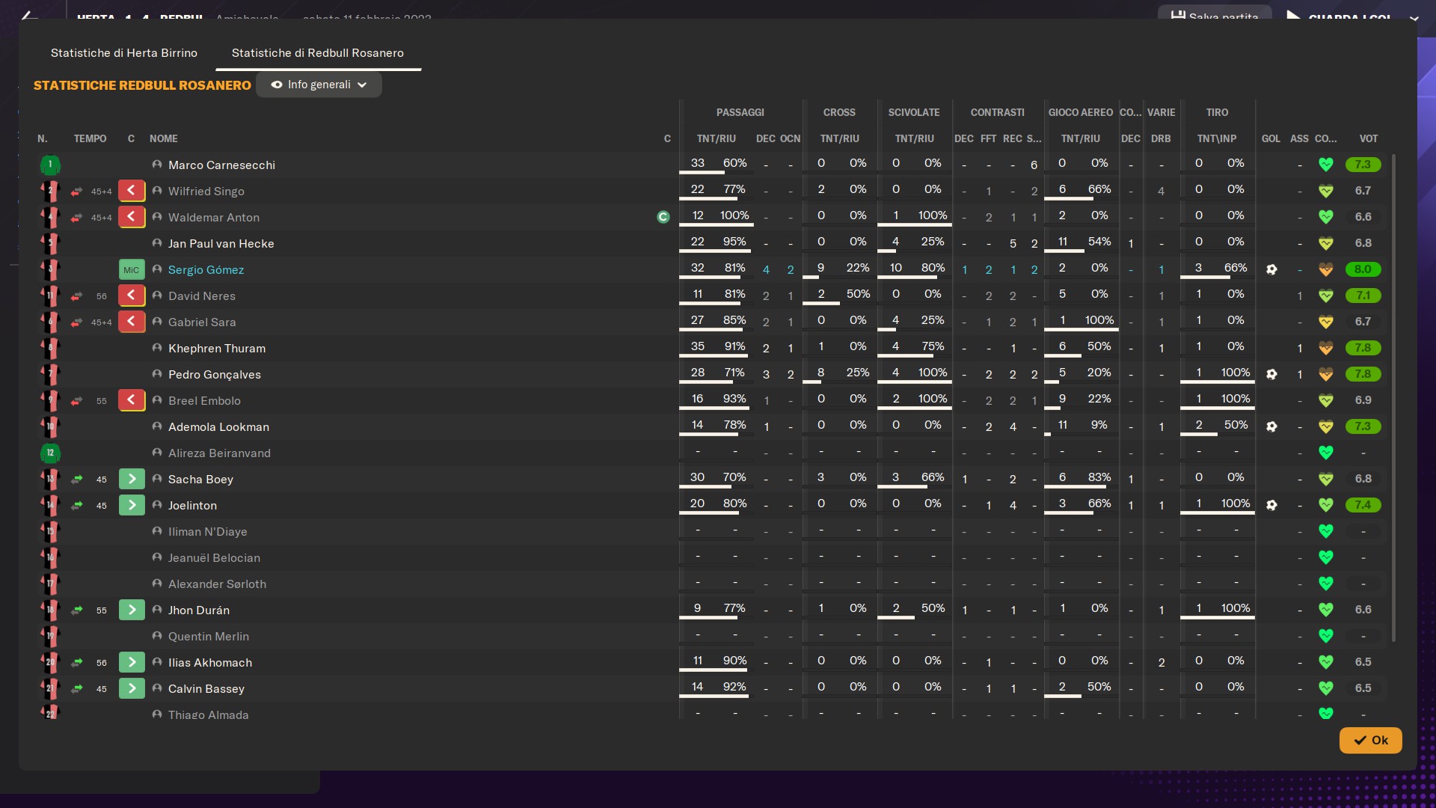Open Marco Carnesecchi player profile

(x=221, y=165)
